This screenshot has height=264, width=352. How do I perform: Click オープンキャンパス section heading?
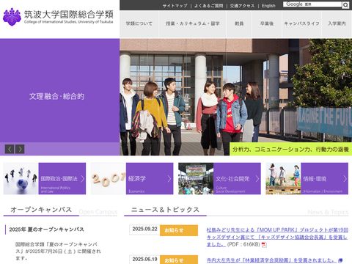(x=41, y=210)
